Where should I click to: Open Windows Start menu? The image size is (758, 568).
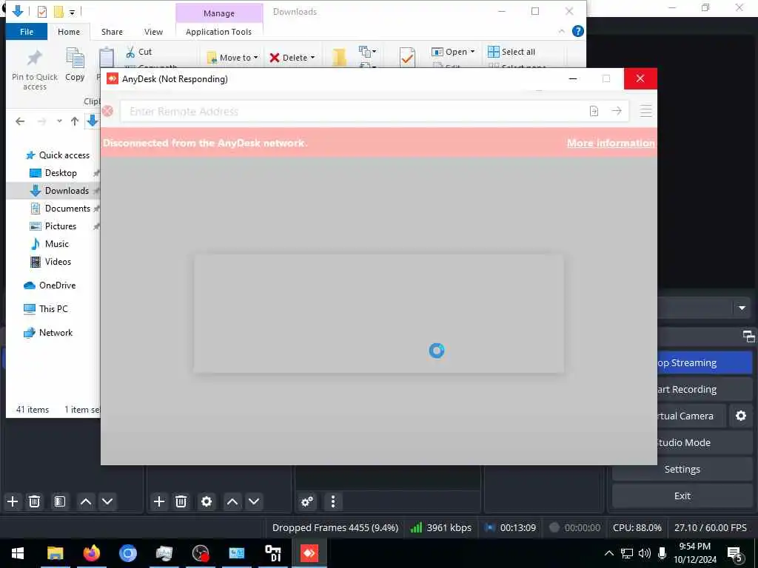[x=18, y=553]
